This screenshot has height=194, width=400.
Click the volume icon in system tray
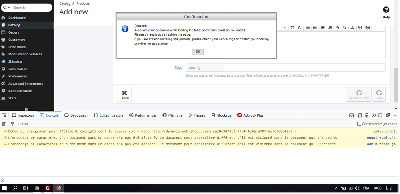coord(357,188)
